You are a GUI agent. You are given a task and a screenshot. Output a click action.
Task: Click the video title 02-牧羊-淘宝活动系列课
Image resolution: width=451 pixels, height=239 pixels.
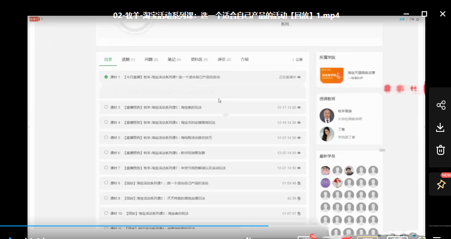click(227, 15)
